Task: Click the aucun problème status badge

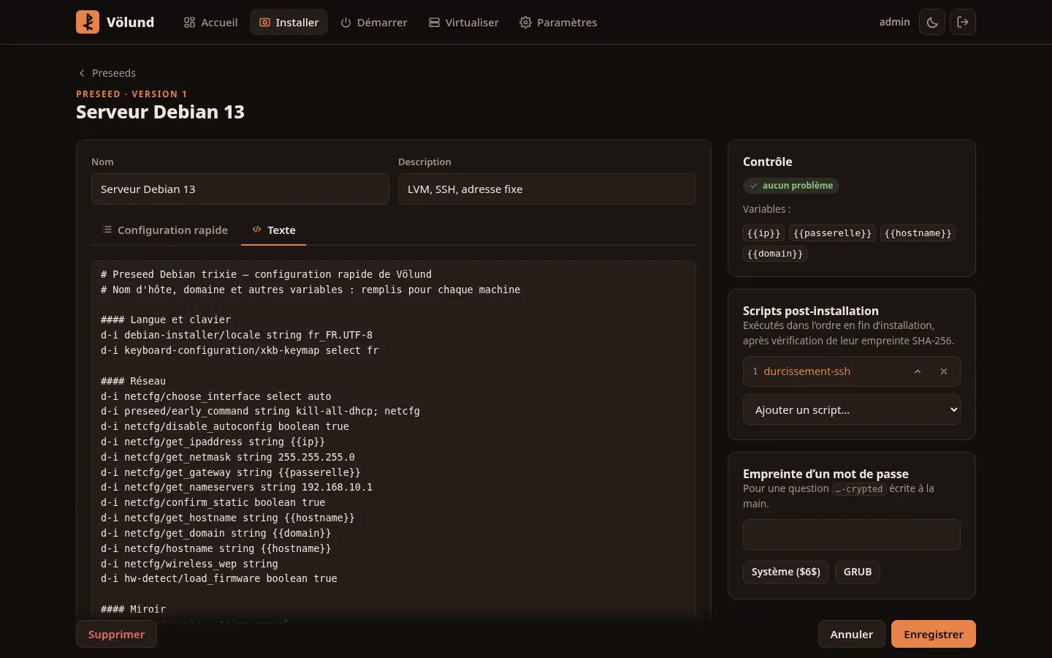Action: (x=791, y=186)
